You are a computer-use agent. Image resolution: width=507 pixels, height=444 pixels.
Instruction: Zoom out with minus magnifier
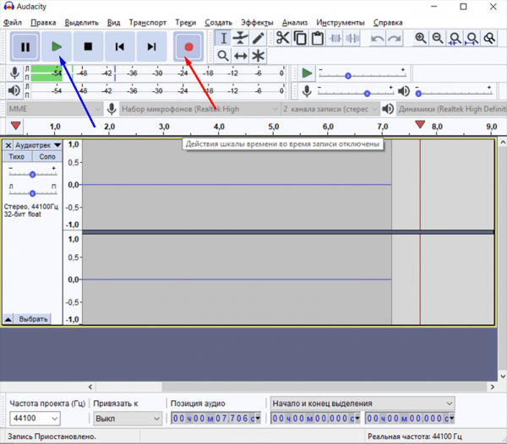(438, 38)
